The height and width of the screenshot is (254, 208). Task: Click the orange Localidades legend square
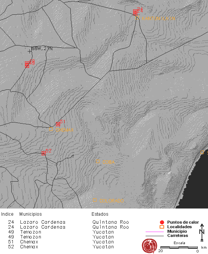162,227
